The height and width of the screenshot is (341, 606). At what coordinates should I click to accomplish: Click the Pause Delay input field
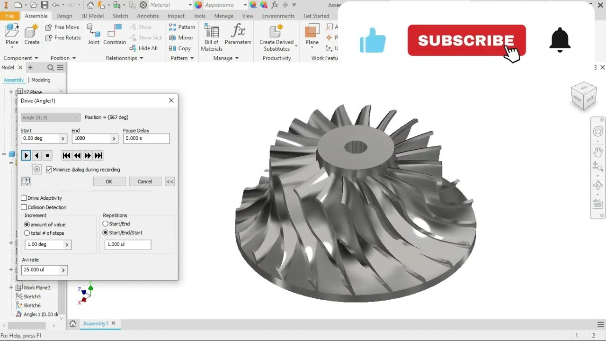[x=146, y=138]
